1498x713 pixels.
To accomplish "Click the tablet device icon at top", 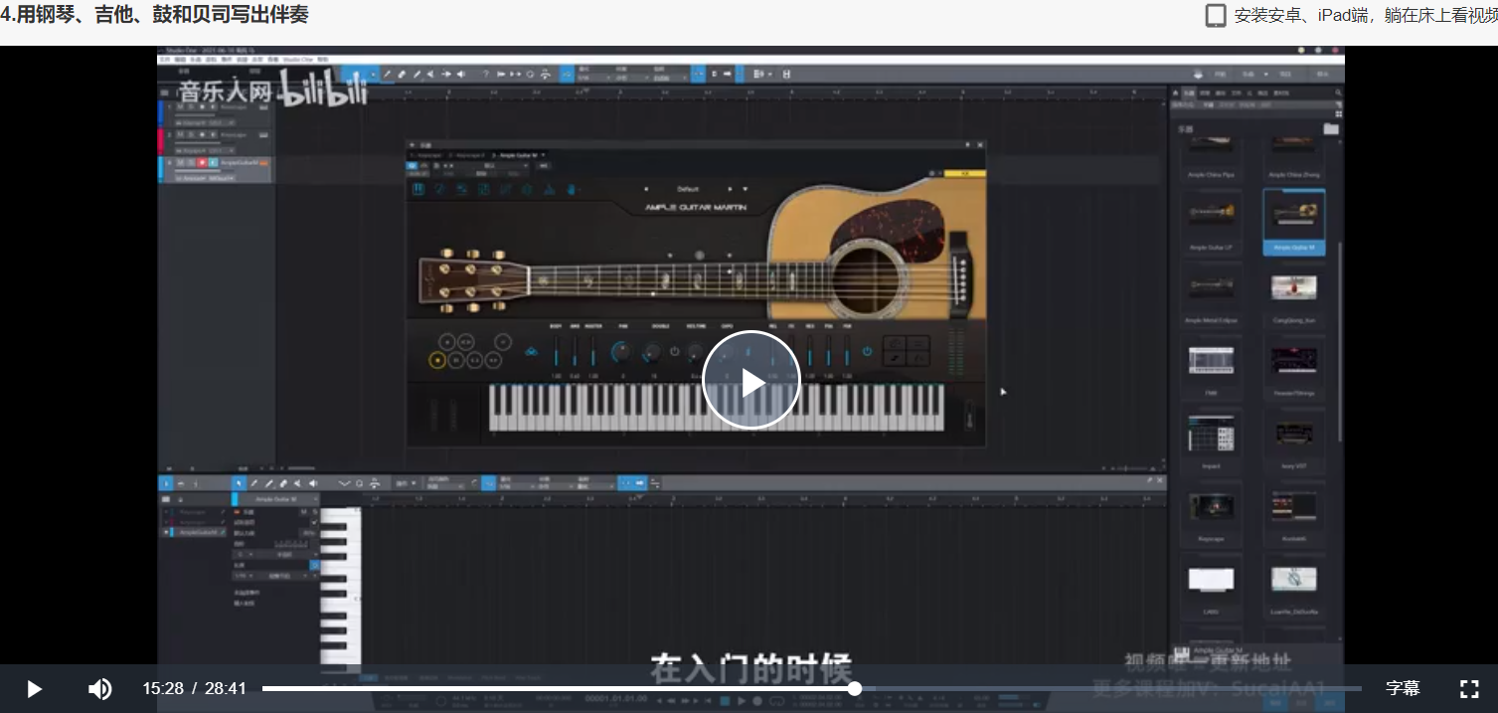I will (1215, 15).
